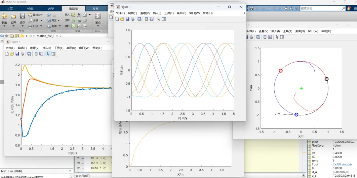
Task: Open 文件(F) menu in Figure 4
Action: pyautogui.click(x=10, y=48)
